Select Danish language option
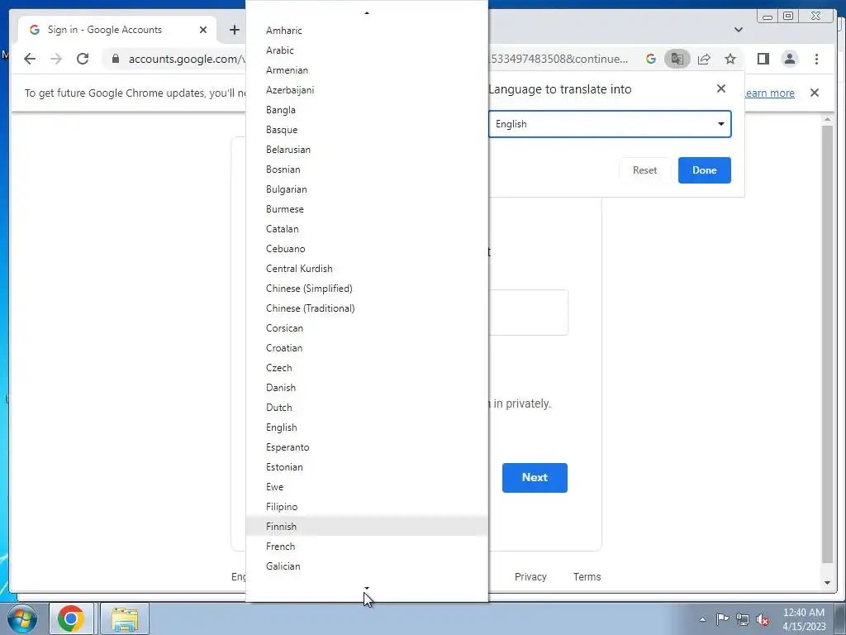 click(367, 388)
